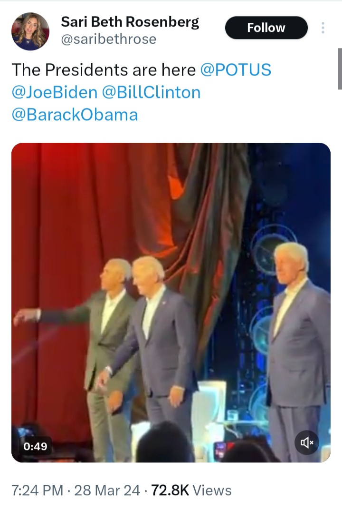
Task: Click the Views label
Action: click(212, 490)
